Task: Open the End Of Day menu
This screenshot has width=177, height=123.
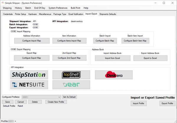Action: point(40,8)
